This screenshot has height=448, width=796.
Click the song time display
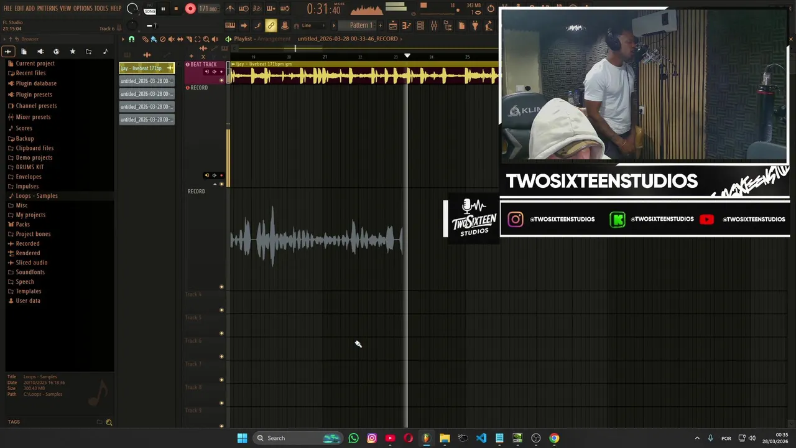click(x=324, y=9)
